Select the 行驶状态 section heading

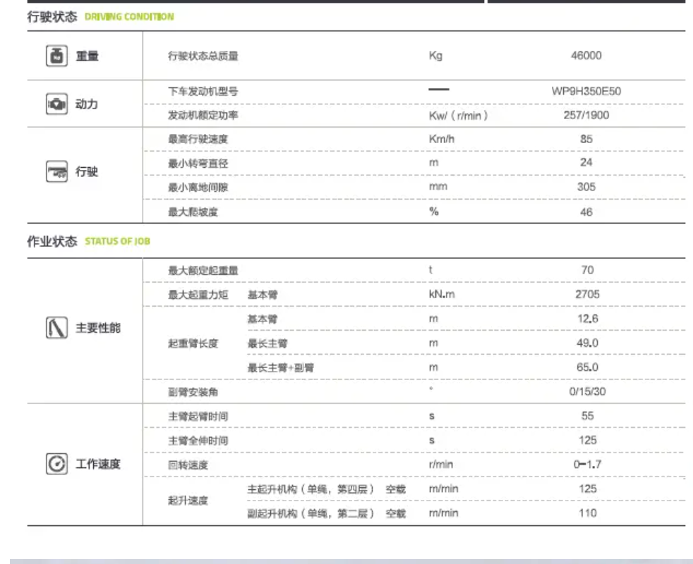[x=52, y=17]
